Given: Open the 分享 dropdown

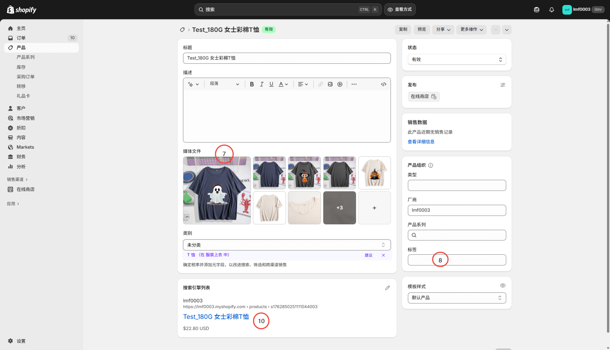Looking at the screenshot, I should point(443,30).
